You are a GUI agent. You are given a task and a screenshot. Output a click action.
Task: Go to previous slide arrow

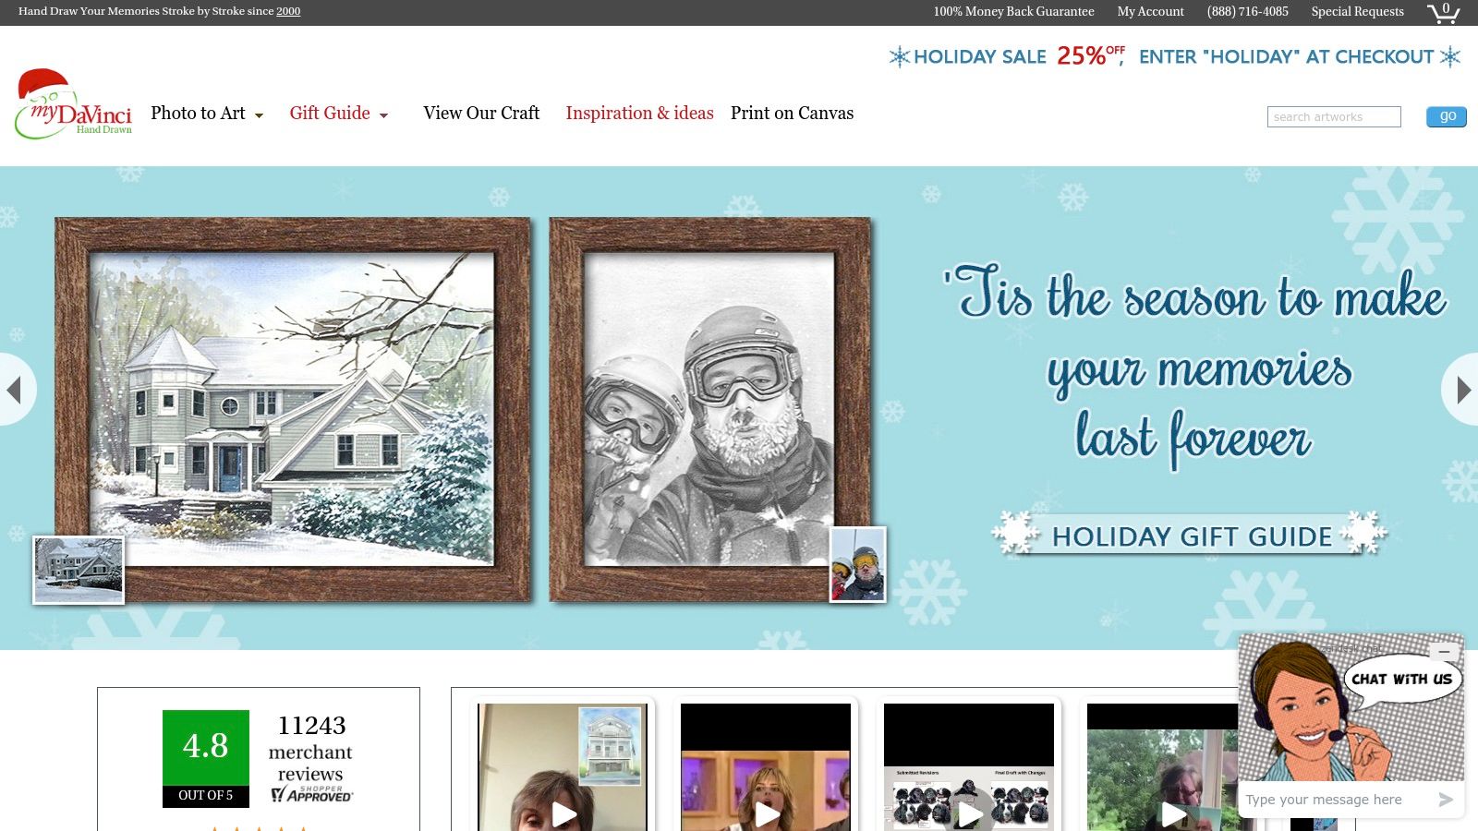[x=16, y=390]
